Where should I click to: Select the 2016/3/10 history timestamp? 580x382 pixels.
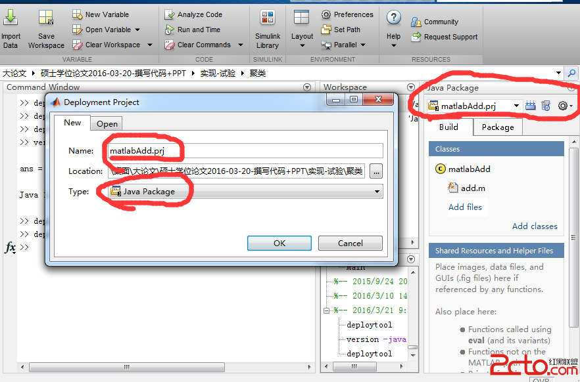point(370,295)
